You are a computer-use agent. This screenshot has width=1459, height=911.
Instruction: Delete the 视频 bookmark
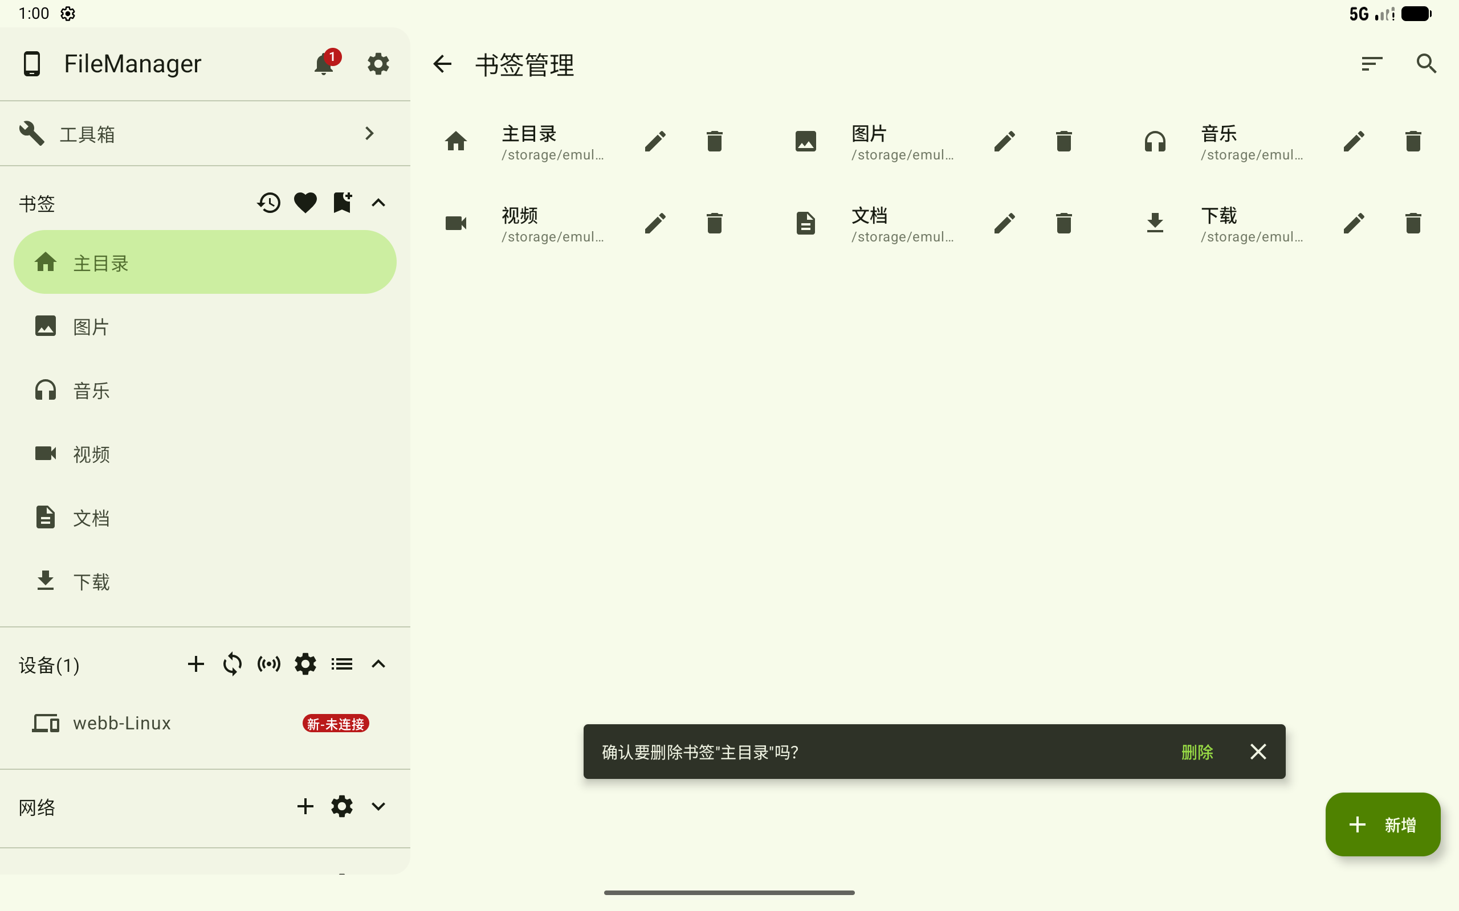click(715, 224)
